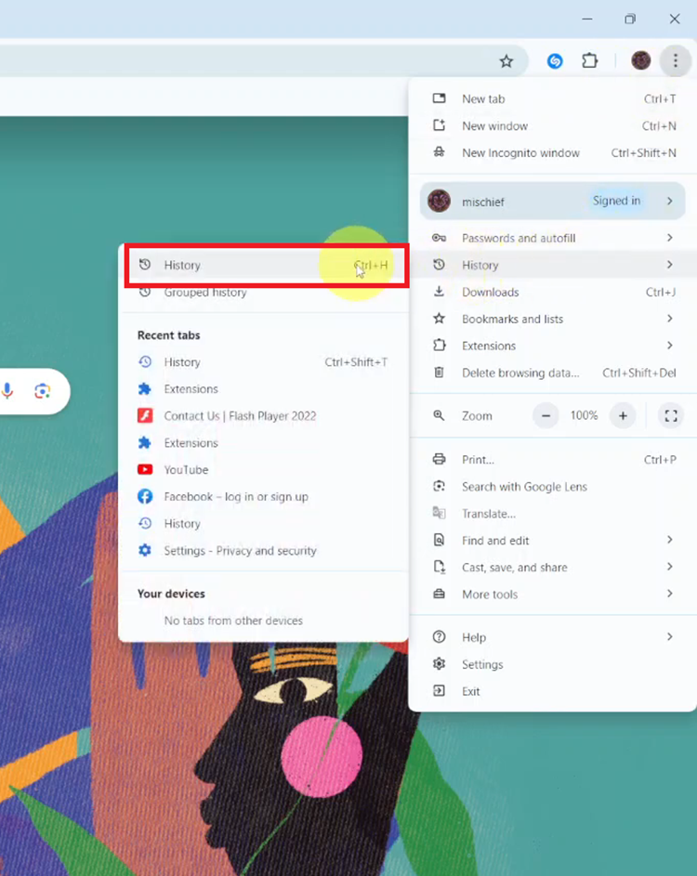697x876 pixels.
Task: Select Search with Google Lens
Action: pos(553,486)
